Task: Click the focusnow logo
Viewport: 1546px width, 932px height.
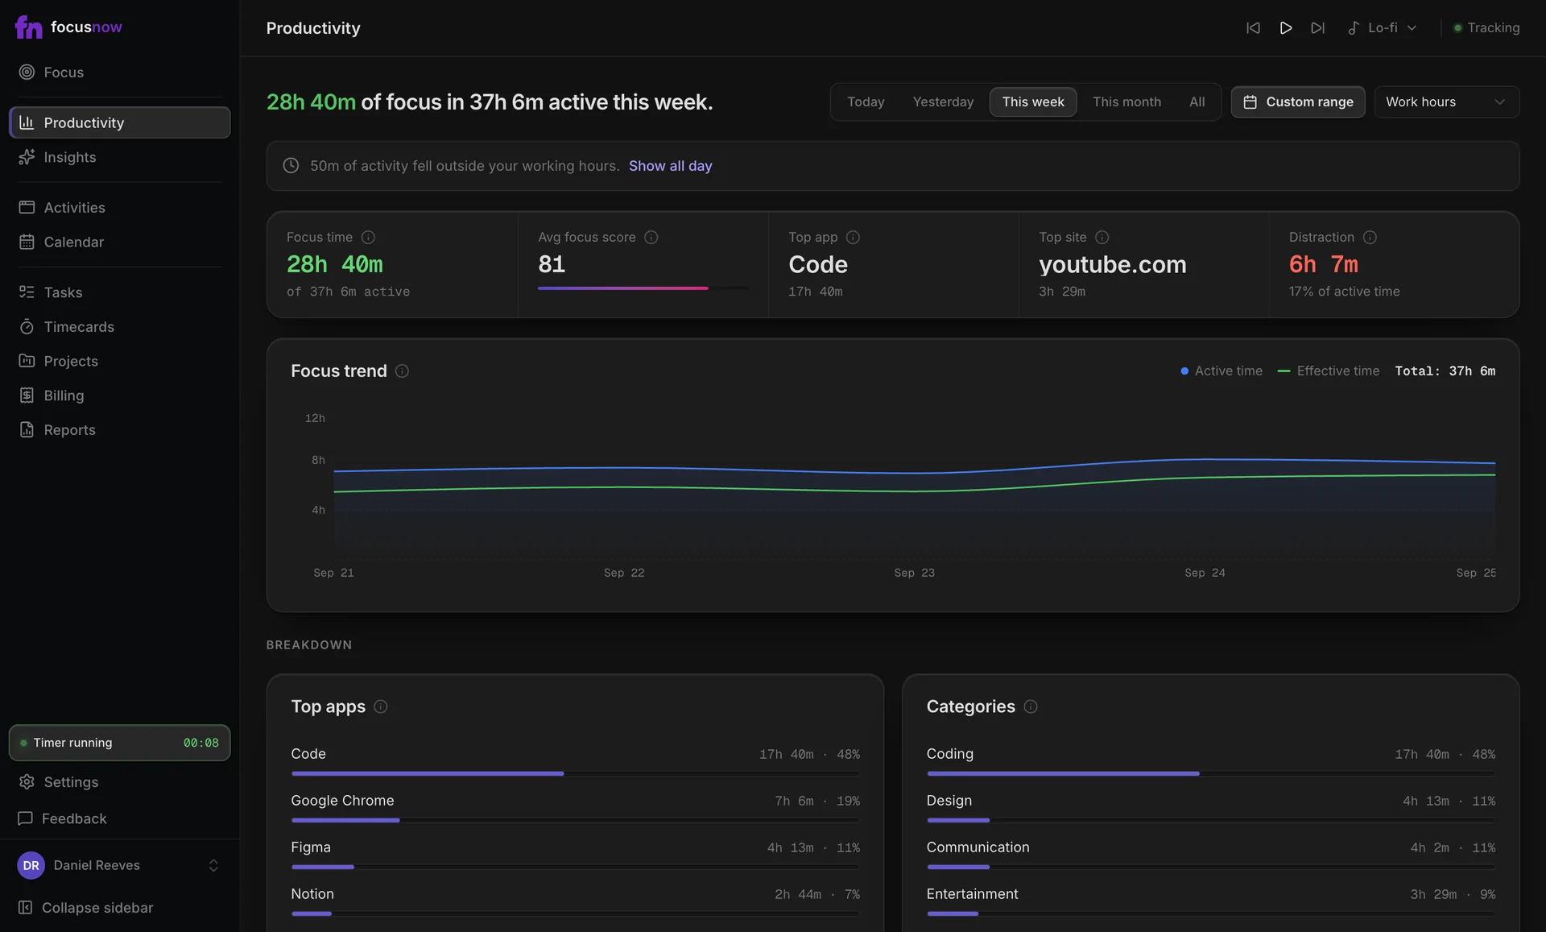Action: coord(68,27)
